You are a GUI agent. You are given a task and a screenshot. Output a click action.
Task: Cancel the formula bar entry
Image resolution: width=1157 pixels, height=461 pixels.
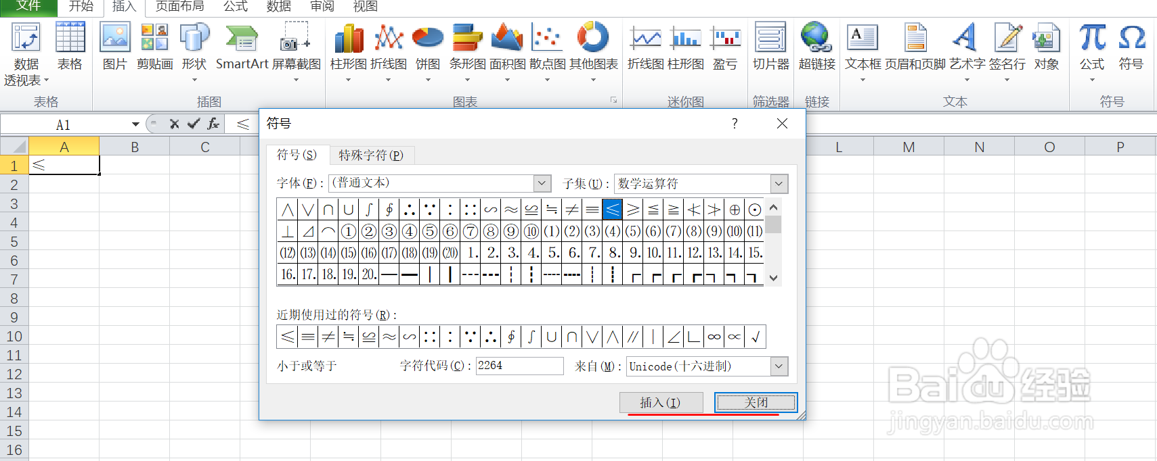pos(174,124)
